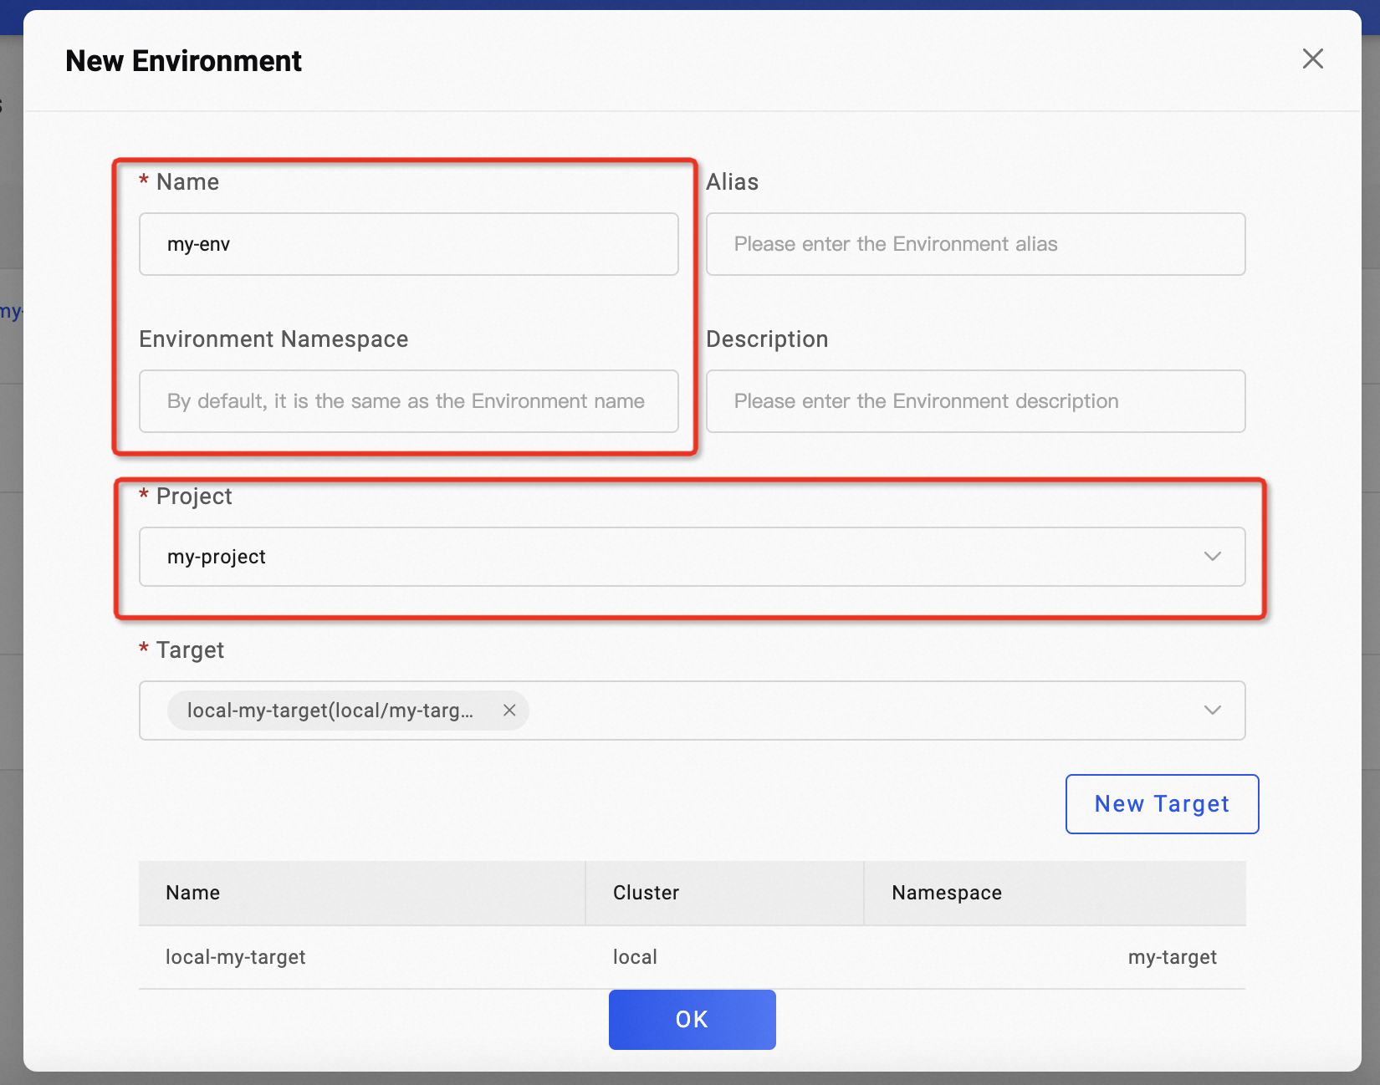1380x1085 pixels.
Task: Click the Environment Namespace input field
Action: click(408, 401)
